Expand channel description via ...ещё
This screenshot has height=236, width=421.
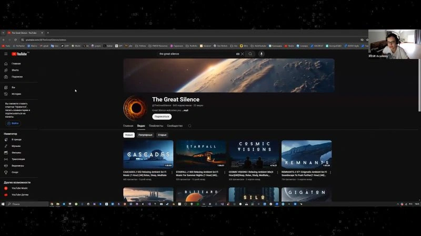click(185, 110)
